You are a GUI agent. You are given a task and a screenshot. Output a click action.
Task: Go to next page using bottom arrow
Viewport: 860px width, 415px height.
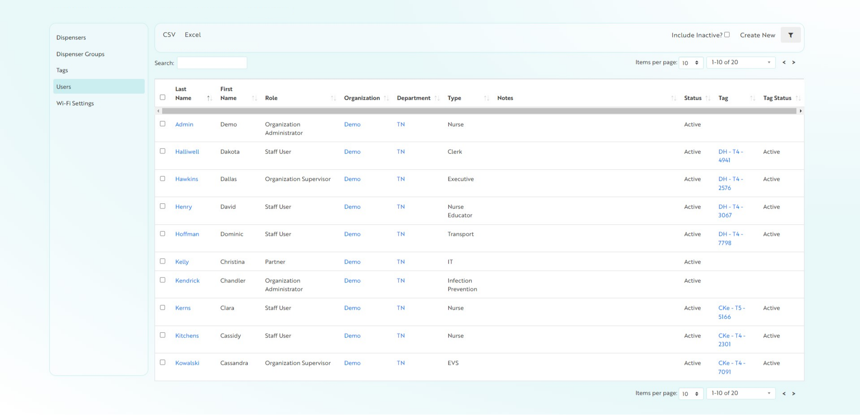point(794,394)
